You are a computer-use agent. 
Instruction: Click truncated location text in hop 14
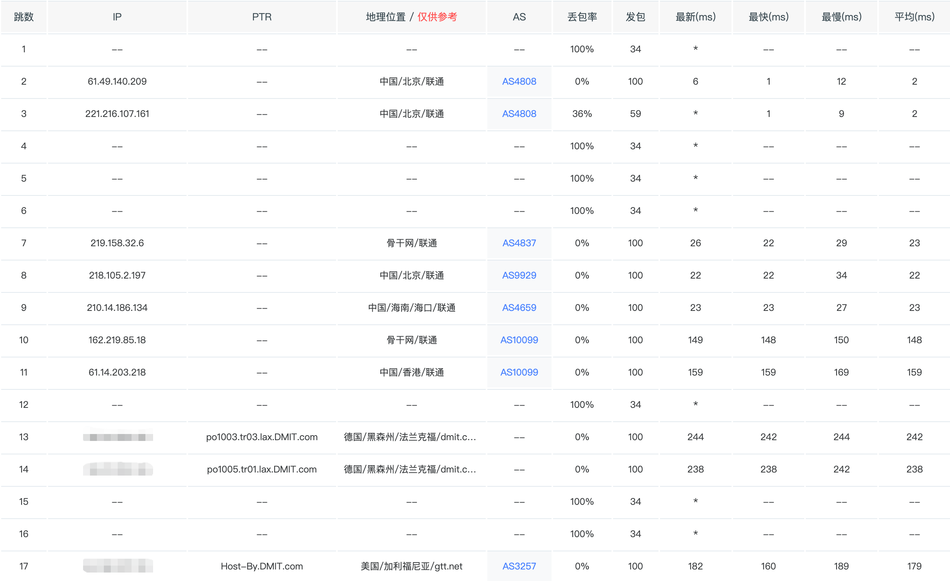pyautogui.click(x=410, y=469)
